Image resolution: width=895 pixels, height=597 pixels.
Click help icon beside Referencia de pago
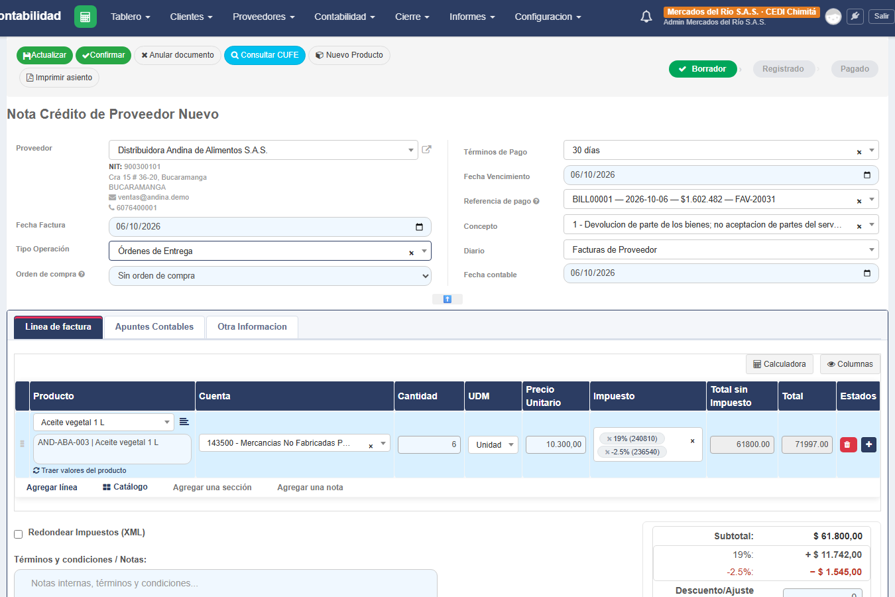pyautogui.click(x=536, y=201)
